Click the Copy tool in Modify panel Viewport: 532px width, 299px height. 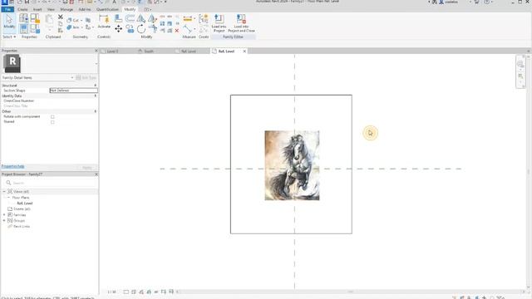130,29
